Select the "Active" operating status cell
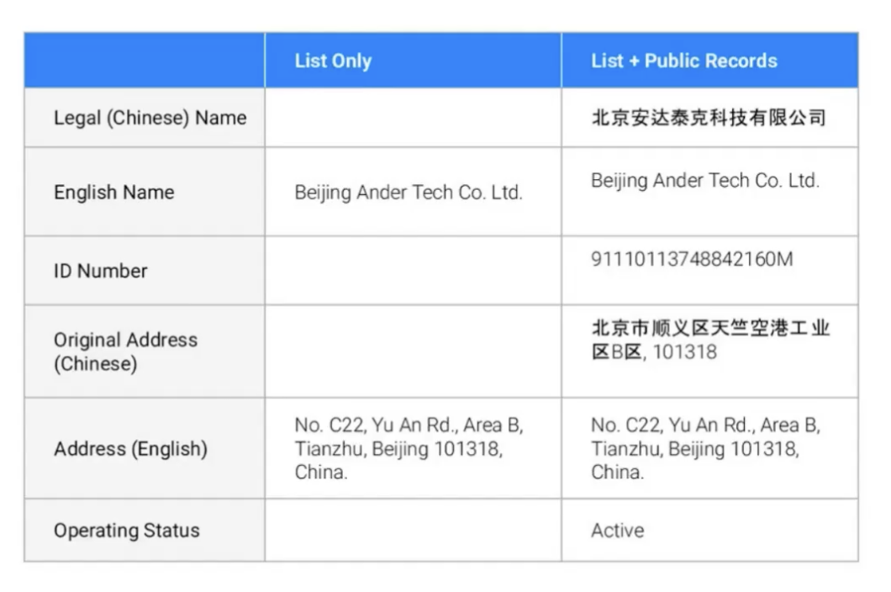891x592 pixels. pos(618,531)
